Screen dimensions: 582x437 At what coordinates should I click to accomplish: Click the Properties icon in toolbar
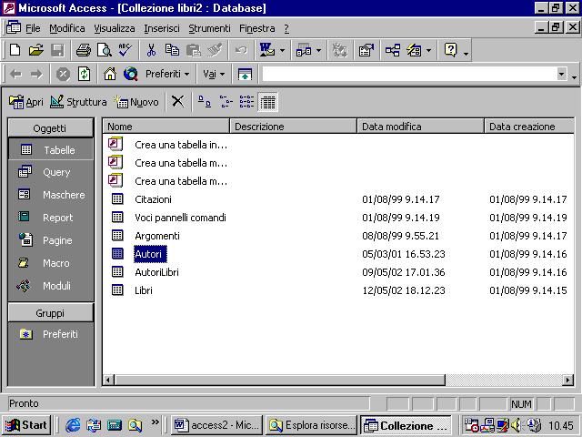pyautogui.click(x=366, y=50)
